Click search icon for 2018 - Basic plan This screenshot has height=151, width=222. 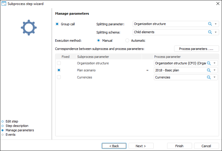coord(209,70)
